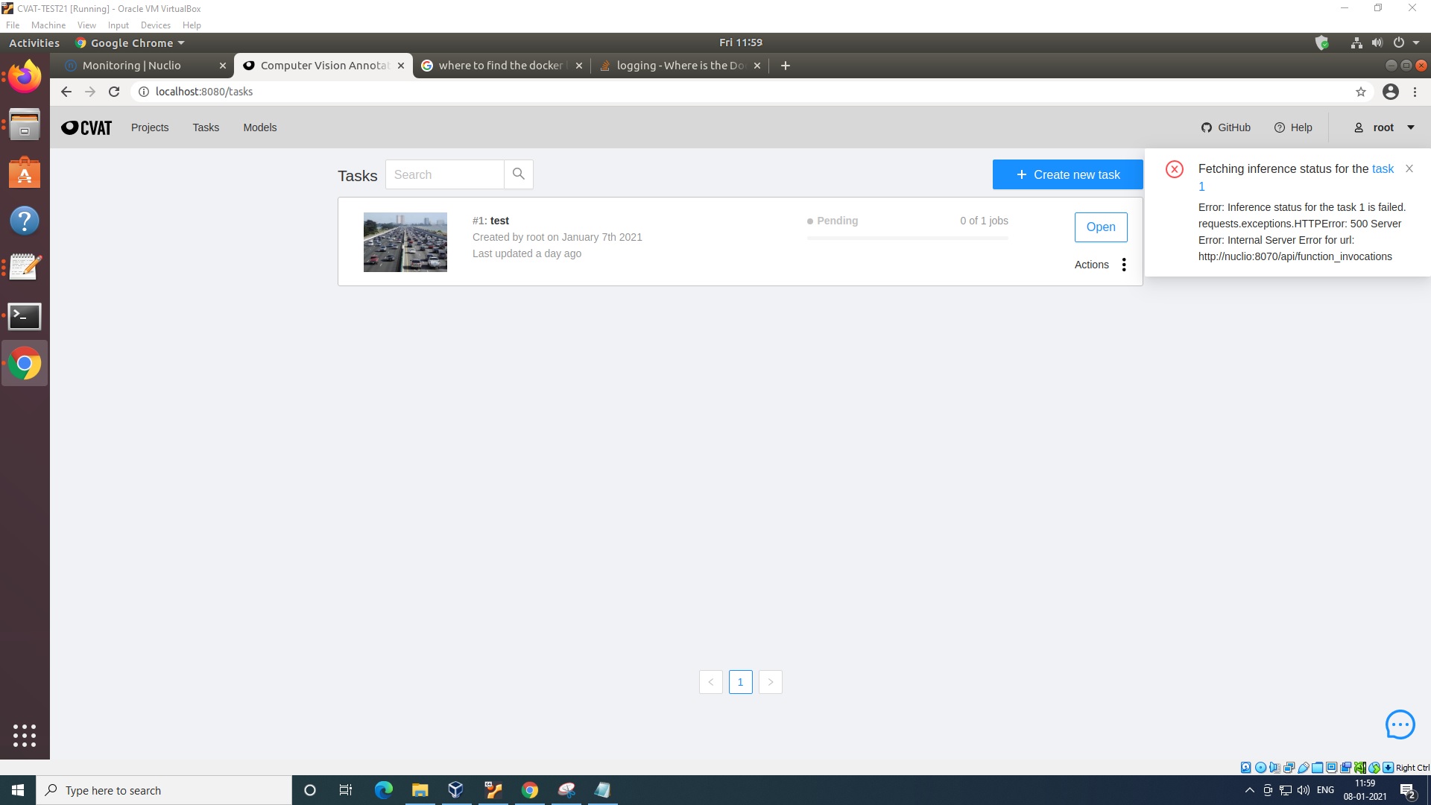1431x805 pixels.
Task: Open the Google Chrome app menu dropdown
Action: (130, 43)
